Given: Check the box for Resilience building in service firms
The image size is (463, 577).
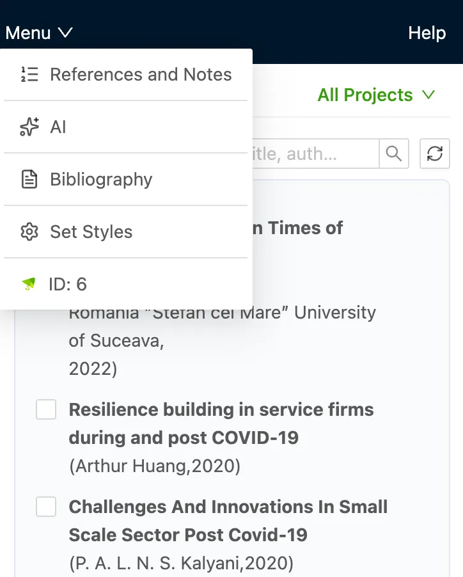Looking at the screenshot, I should pos(46,409).
